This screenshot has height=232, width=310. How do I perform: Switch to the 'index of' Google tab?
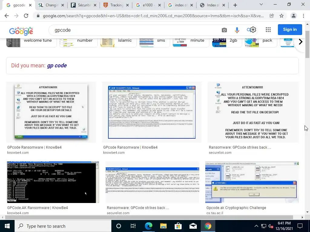[181, 5]
